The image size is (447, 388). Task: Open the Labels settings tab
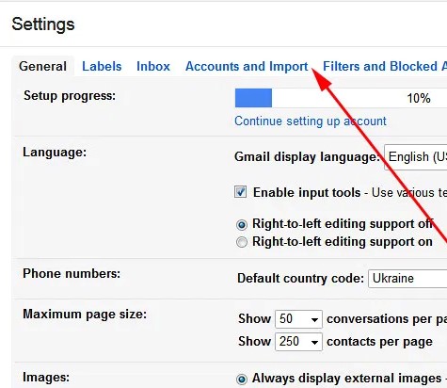tap(102, 66)
